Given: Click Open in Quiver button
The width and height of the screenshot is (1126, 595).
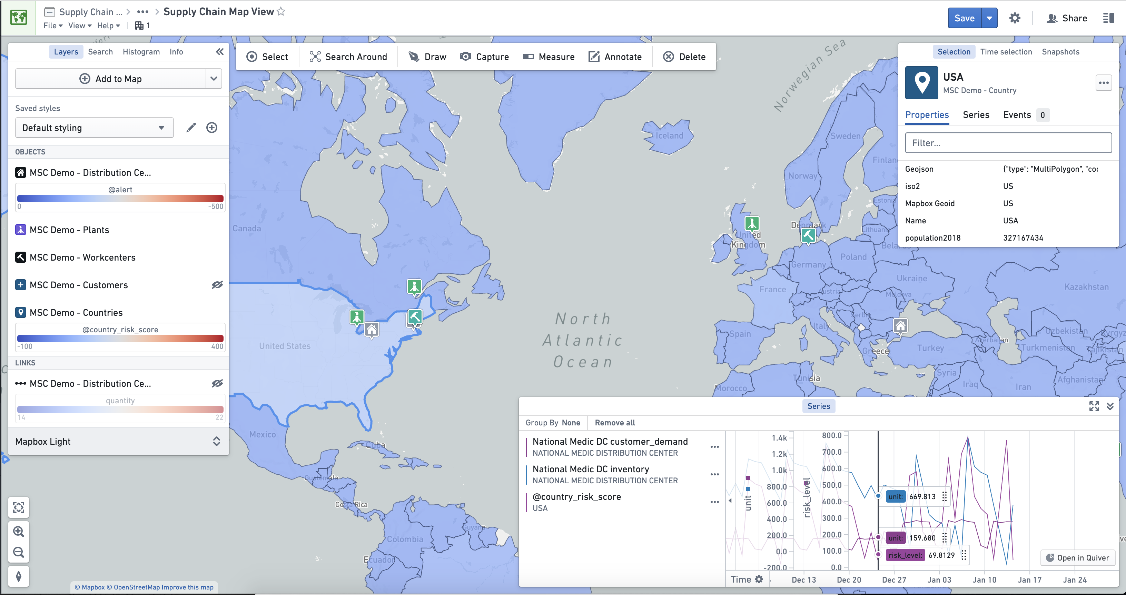Looking at the screenshot, I should click(x=1077, y=557).
